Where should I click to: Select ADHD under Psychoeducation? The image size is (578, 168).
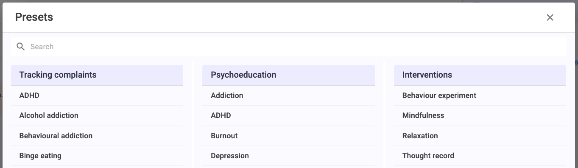[288, 115]
